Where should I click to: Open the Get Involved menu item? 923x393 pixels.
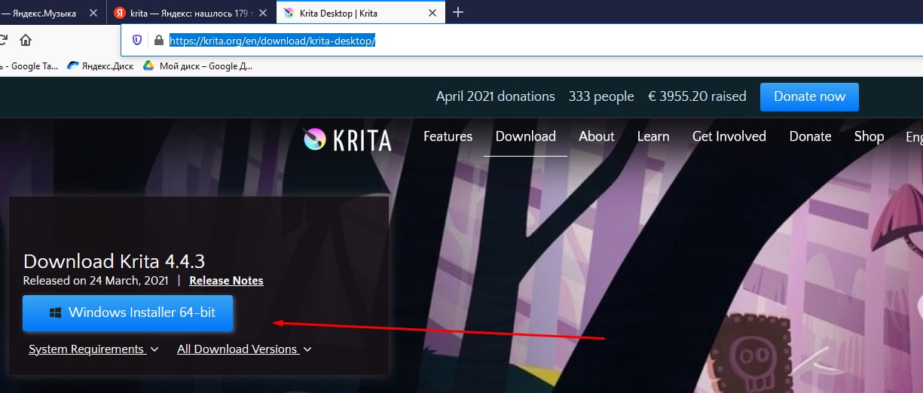(729, 136)
